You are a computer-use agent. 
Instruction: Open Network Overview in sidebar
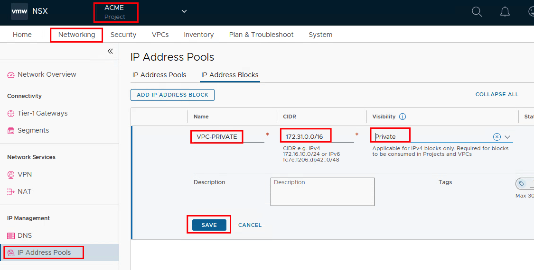pyautogui.click(x=47, y=74)
